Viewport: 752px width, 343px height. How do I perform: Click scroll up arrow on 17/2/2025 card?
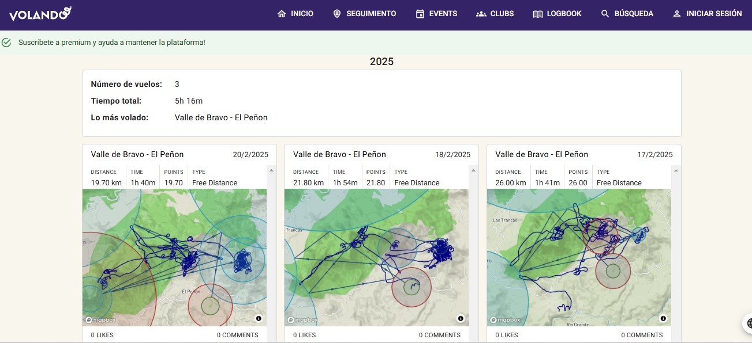676,170
